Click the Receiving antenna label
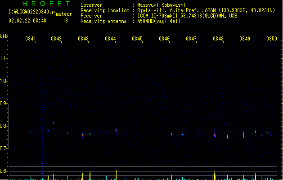283x180 pixels. click(103, 21)
